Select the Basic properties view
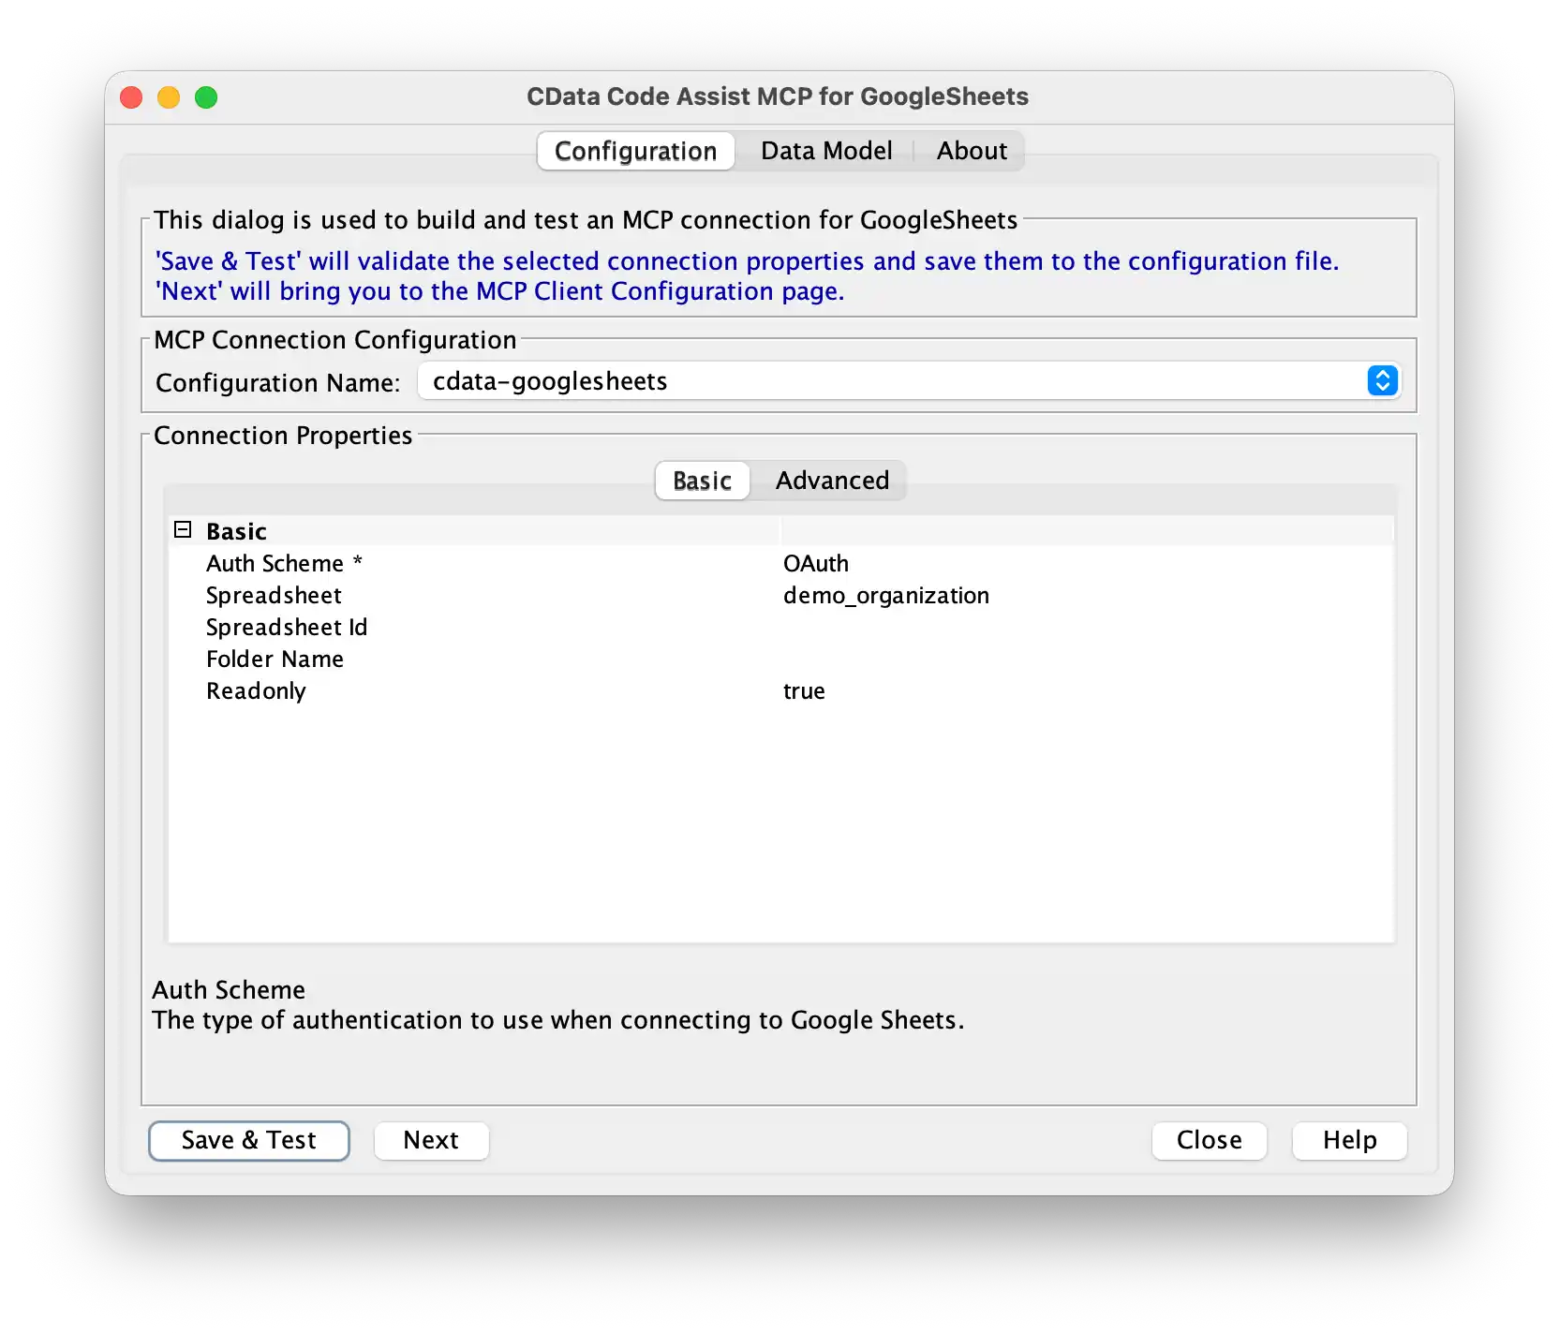1559x1334 pixels. [x=701, y=481]
